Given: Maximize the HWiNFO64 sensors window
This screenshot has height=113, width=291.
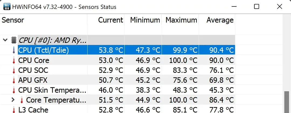Looking at the screenshot, I should pyautogui.click(x=257, y=7).
